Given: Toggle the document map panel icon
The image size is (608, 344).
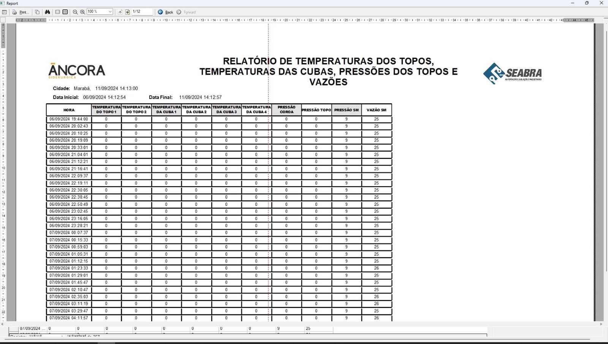Looking at the screenshot, I should point(5,12).
